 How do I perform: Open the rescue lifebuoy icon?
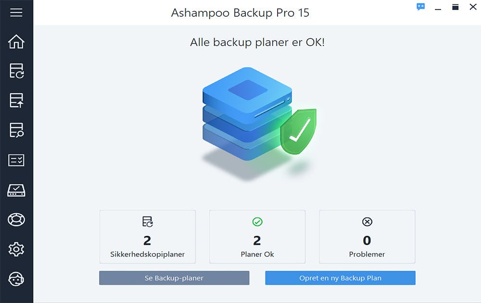tap(16, 219)
